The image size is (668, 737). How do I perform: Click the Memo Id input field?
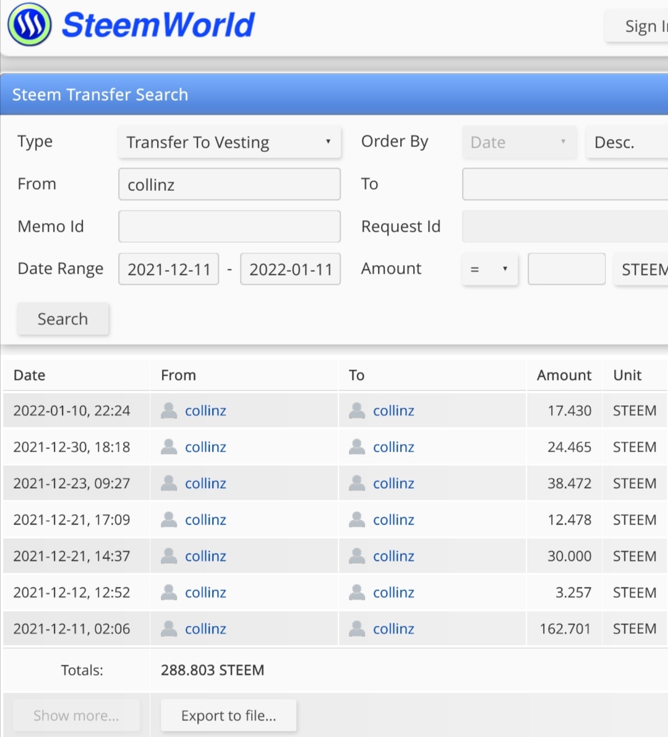click(x=229, y=227)
